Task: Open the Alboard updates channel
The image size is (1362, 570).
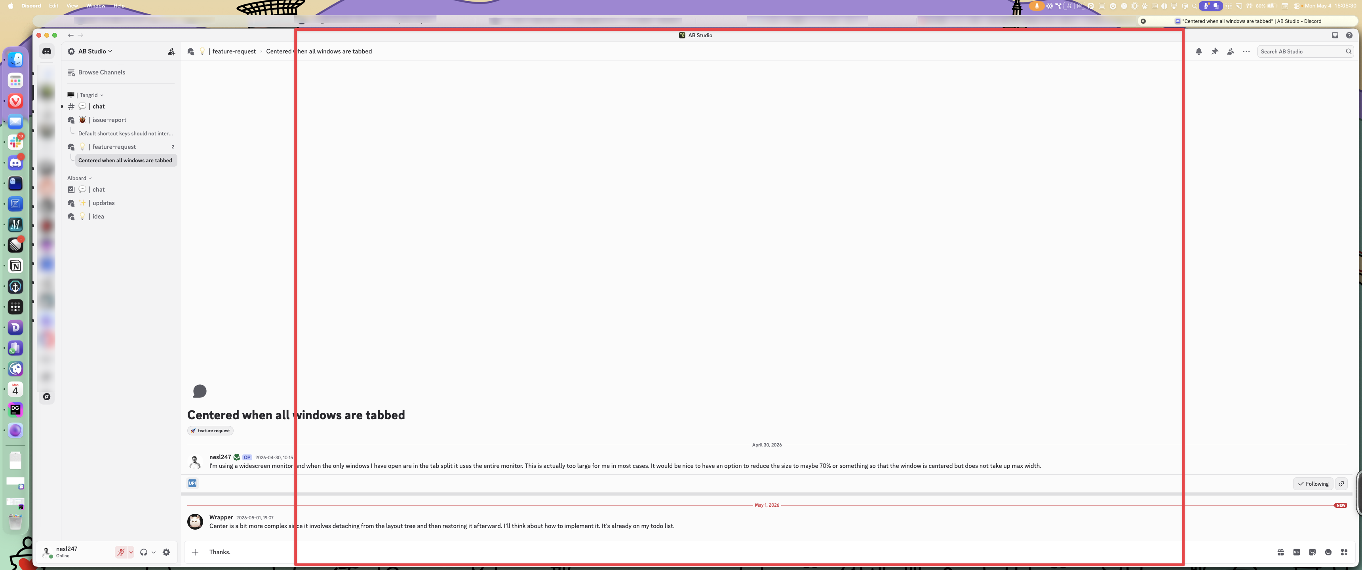Action: pyautogui.click(x=122, y=203)
